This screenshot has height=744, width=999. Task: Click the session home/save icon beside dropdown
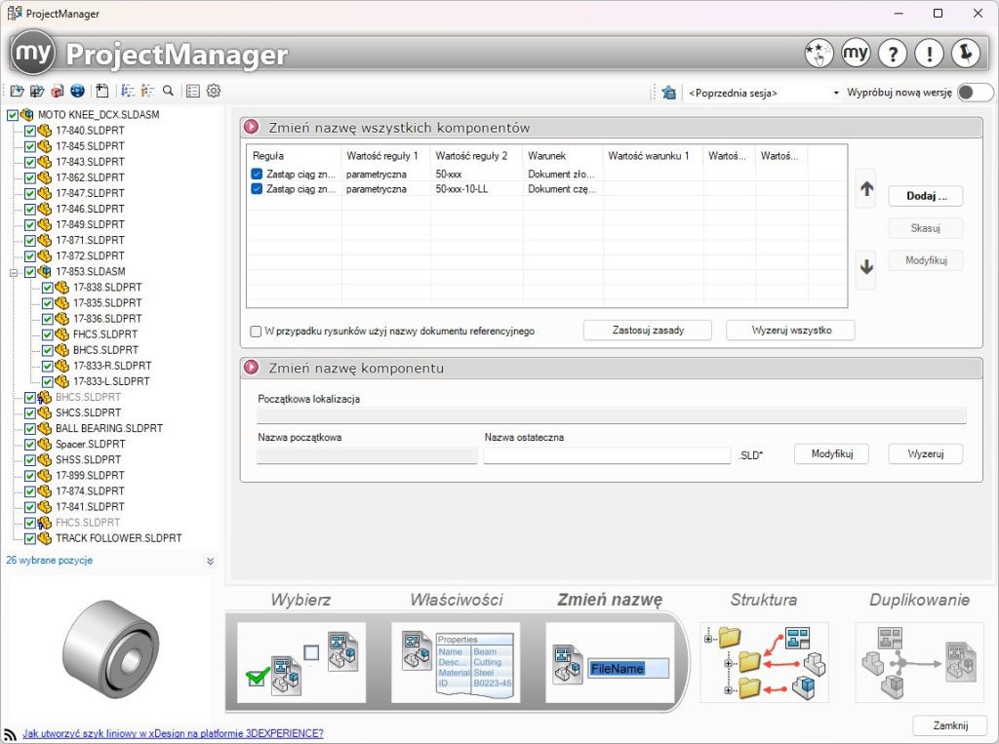click(668, 93)
